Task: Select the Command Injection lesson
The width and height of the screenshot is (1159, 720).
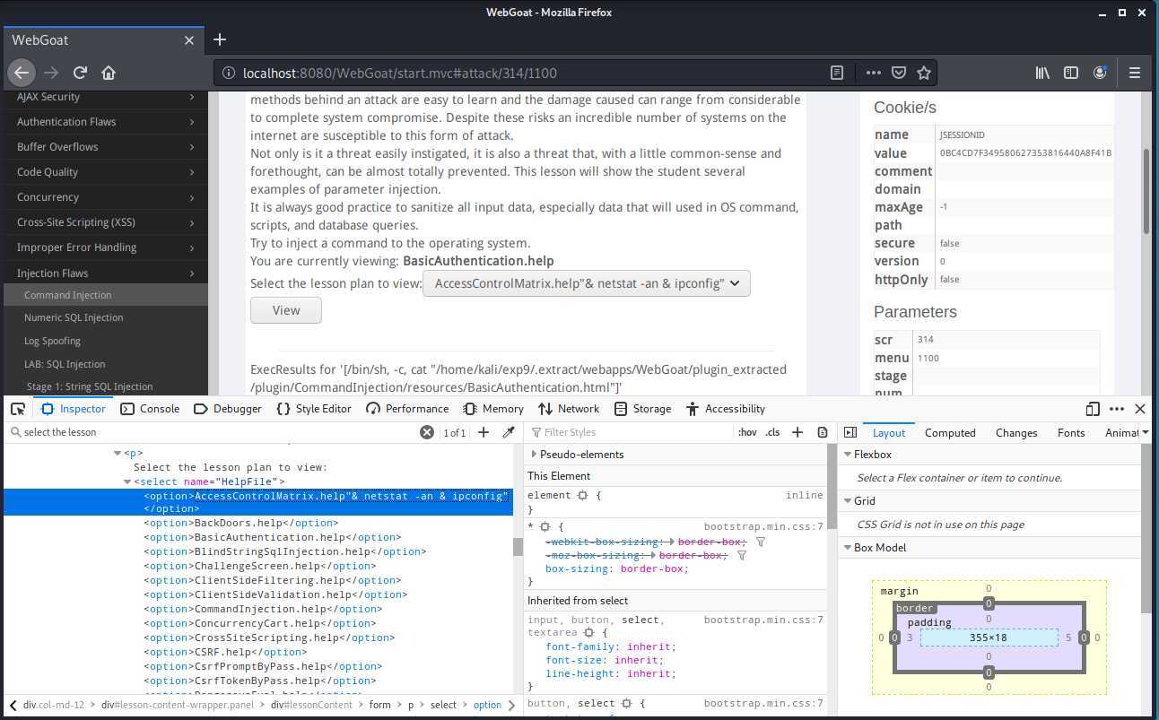Action: 104,295
